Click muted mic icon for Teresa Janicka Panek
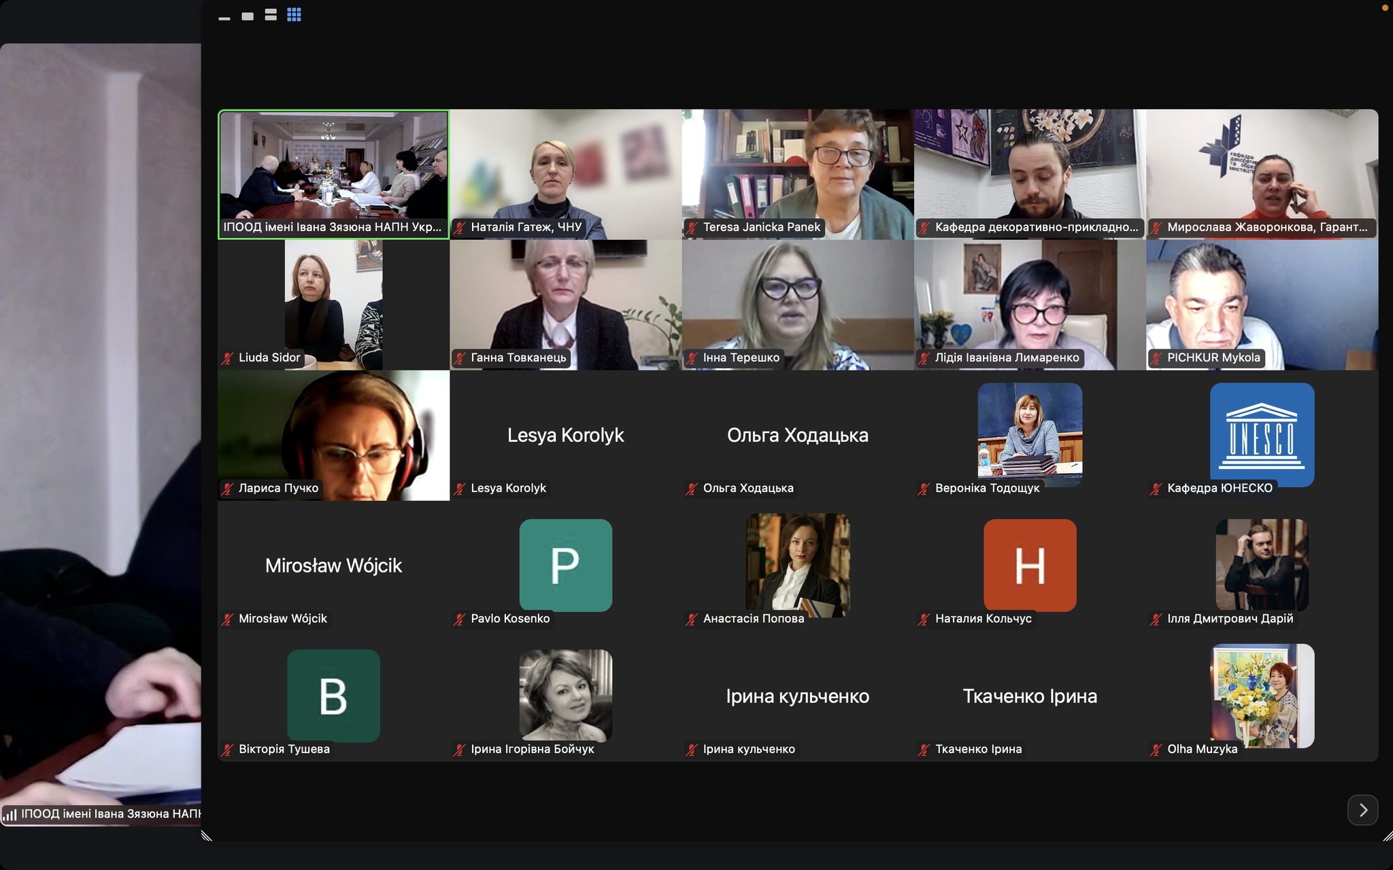 (692, 228)
